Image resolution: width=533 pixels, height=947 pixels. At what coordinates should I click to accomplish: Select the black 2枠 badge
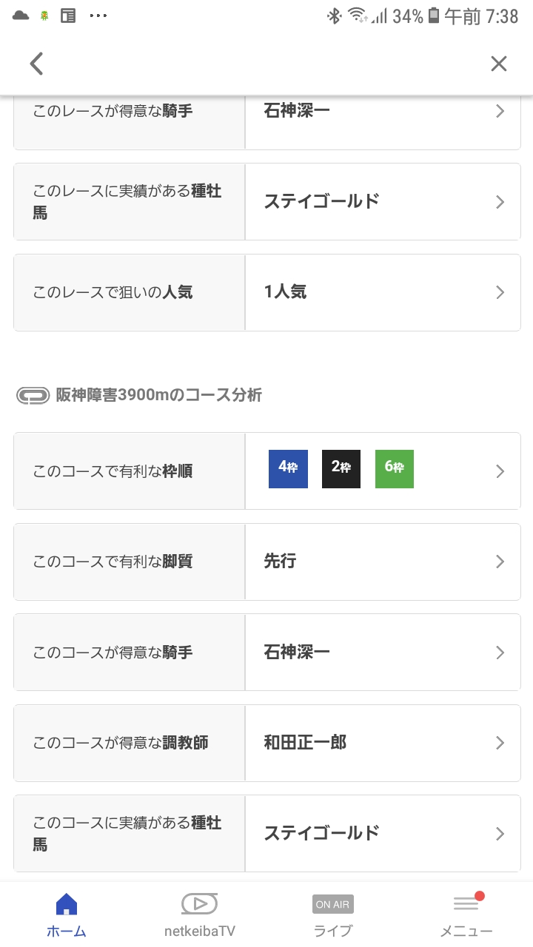coord(341,469)
